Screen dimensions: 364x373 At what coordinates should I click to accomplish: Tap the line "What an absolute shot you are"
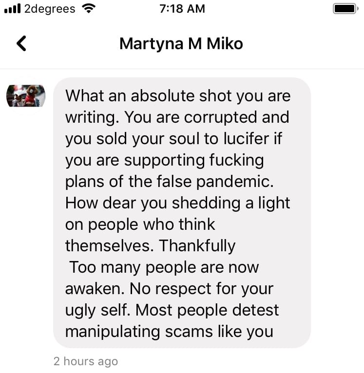[178, 96]
